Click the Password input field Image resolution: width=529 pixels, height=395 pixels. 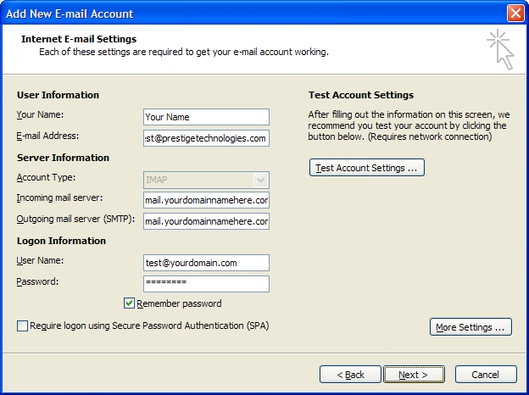206,284
